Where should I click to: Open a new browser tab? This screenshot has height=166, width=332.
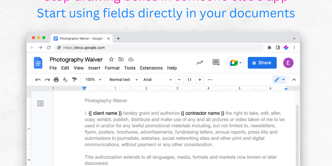click(118, 39)
